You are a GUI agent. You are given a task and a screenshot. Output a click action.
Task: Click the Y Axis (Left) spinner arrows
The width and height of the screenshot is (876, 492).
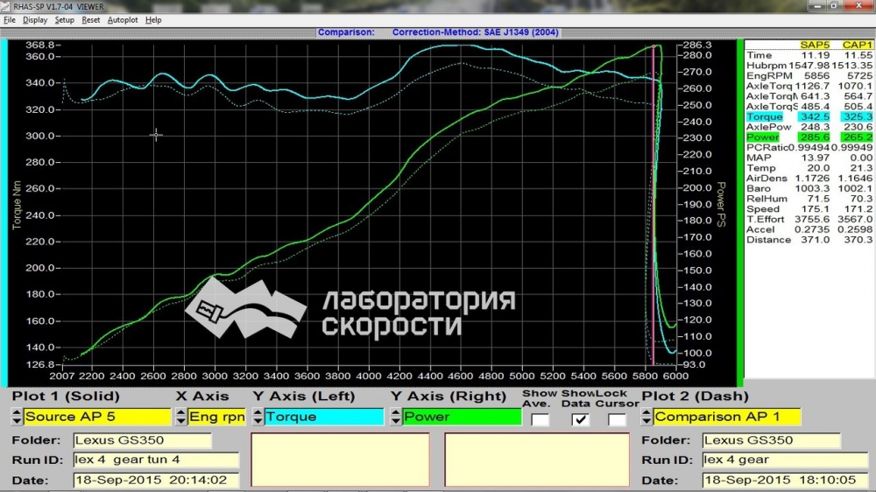pyautogui.click(x=258, y=417)
